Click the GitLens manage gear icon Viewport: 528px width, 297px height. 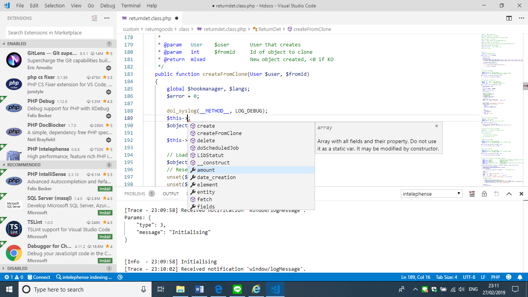coord(109,68)
